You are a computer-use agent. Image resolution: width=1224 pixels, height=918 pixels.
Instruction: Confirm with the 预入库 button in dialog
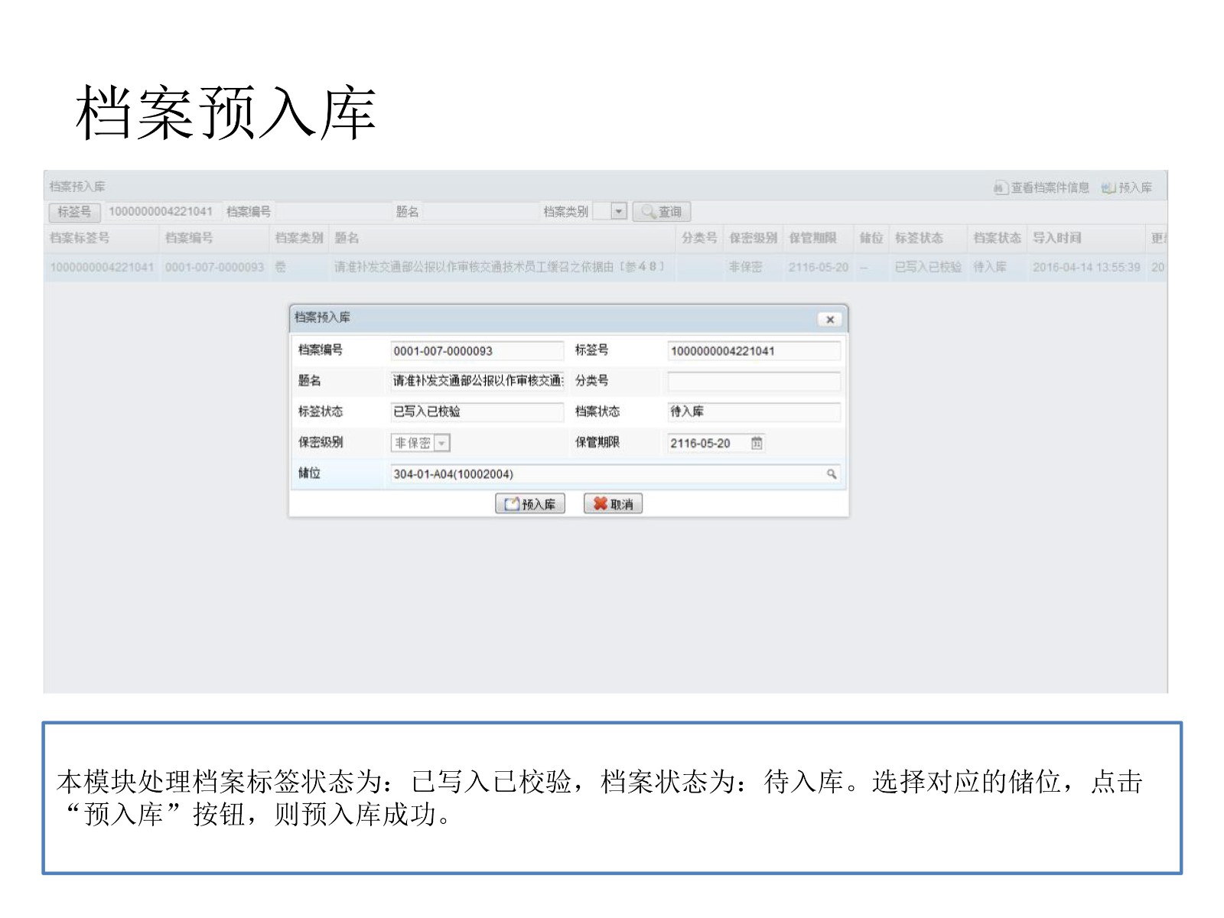pyautogui.click(x=530, y=504)
